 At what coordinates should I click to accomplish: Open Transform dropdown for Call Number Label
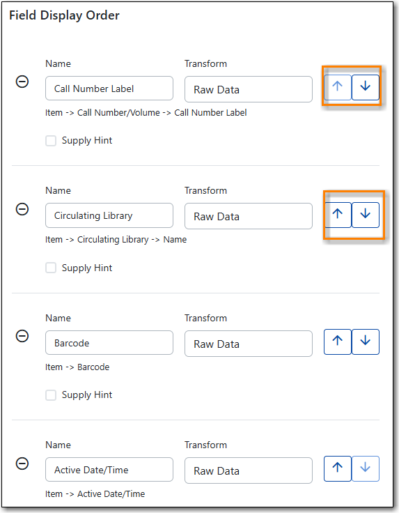pyautogui.click(x=249, y=89)
